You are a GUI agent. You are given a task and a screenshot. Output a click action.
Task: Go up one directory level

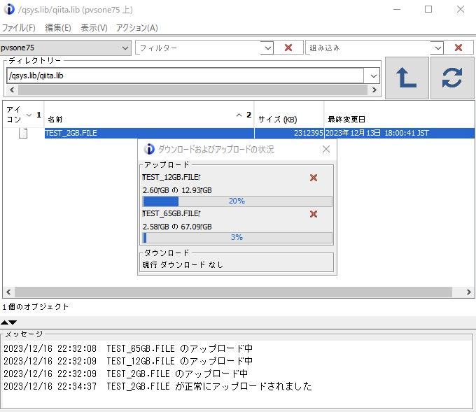point(407,78)
